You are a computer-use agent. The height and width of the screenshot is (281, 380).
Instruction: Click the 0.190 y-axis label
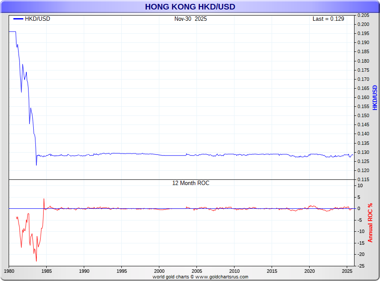point(363,42)
